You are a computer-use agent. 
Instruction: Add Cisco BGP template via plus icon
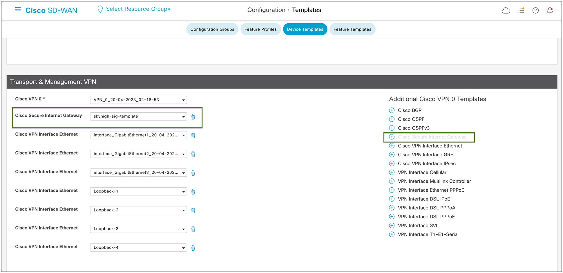click(x=392, y=110)
